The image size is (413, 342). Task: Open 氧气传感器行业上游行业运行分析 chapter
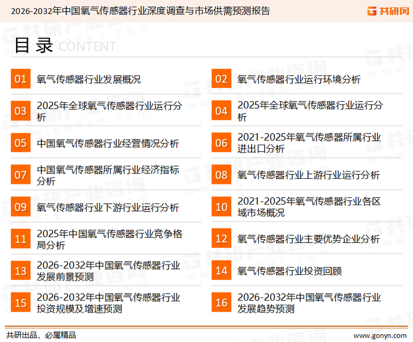coord(308,175)
